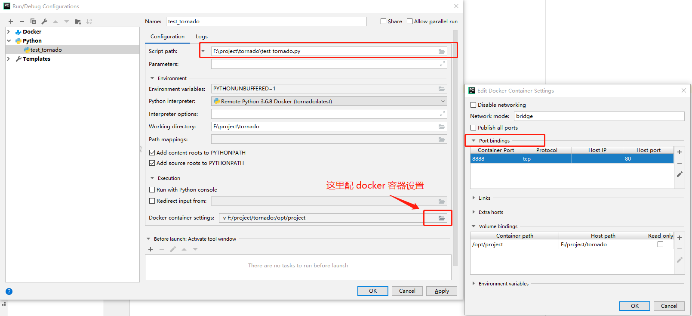The width and height of the screenshot is (692, 316).
Task: Click the Network mode bridge field
Action: point(599,116)
